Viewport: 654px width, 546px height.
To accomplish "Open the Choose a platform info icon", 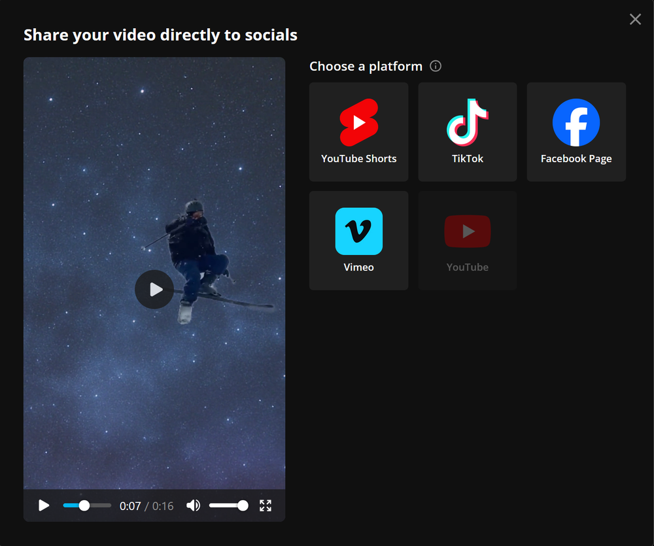I will (x=436, y=66).
